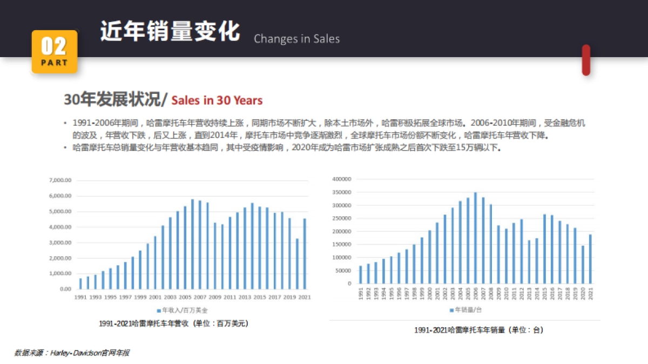Click the Changes in Sales subtitle

297,39
